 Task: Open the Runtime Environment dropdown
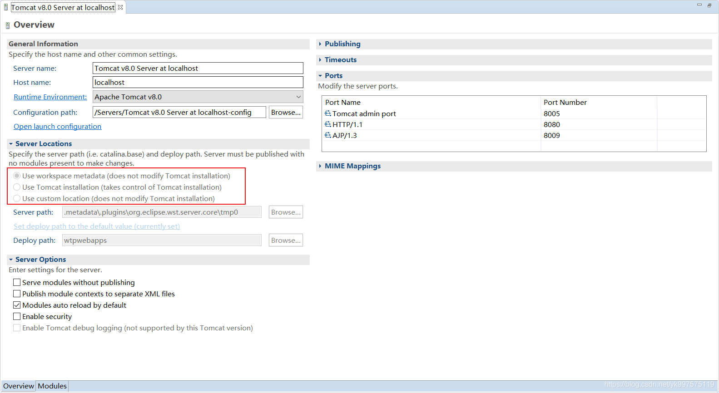pyautogui.click(x=198, y=97)
